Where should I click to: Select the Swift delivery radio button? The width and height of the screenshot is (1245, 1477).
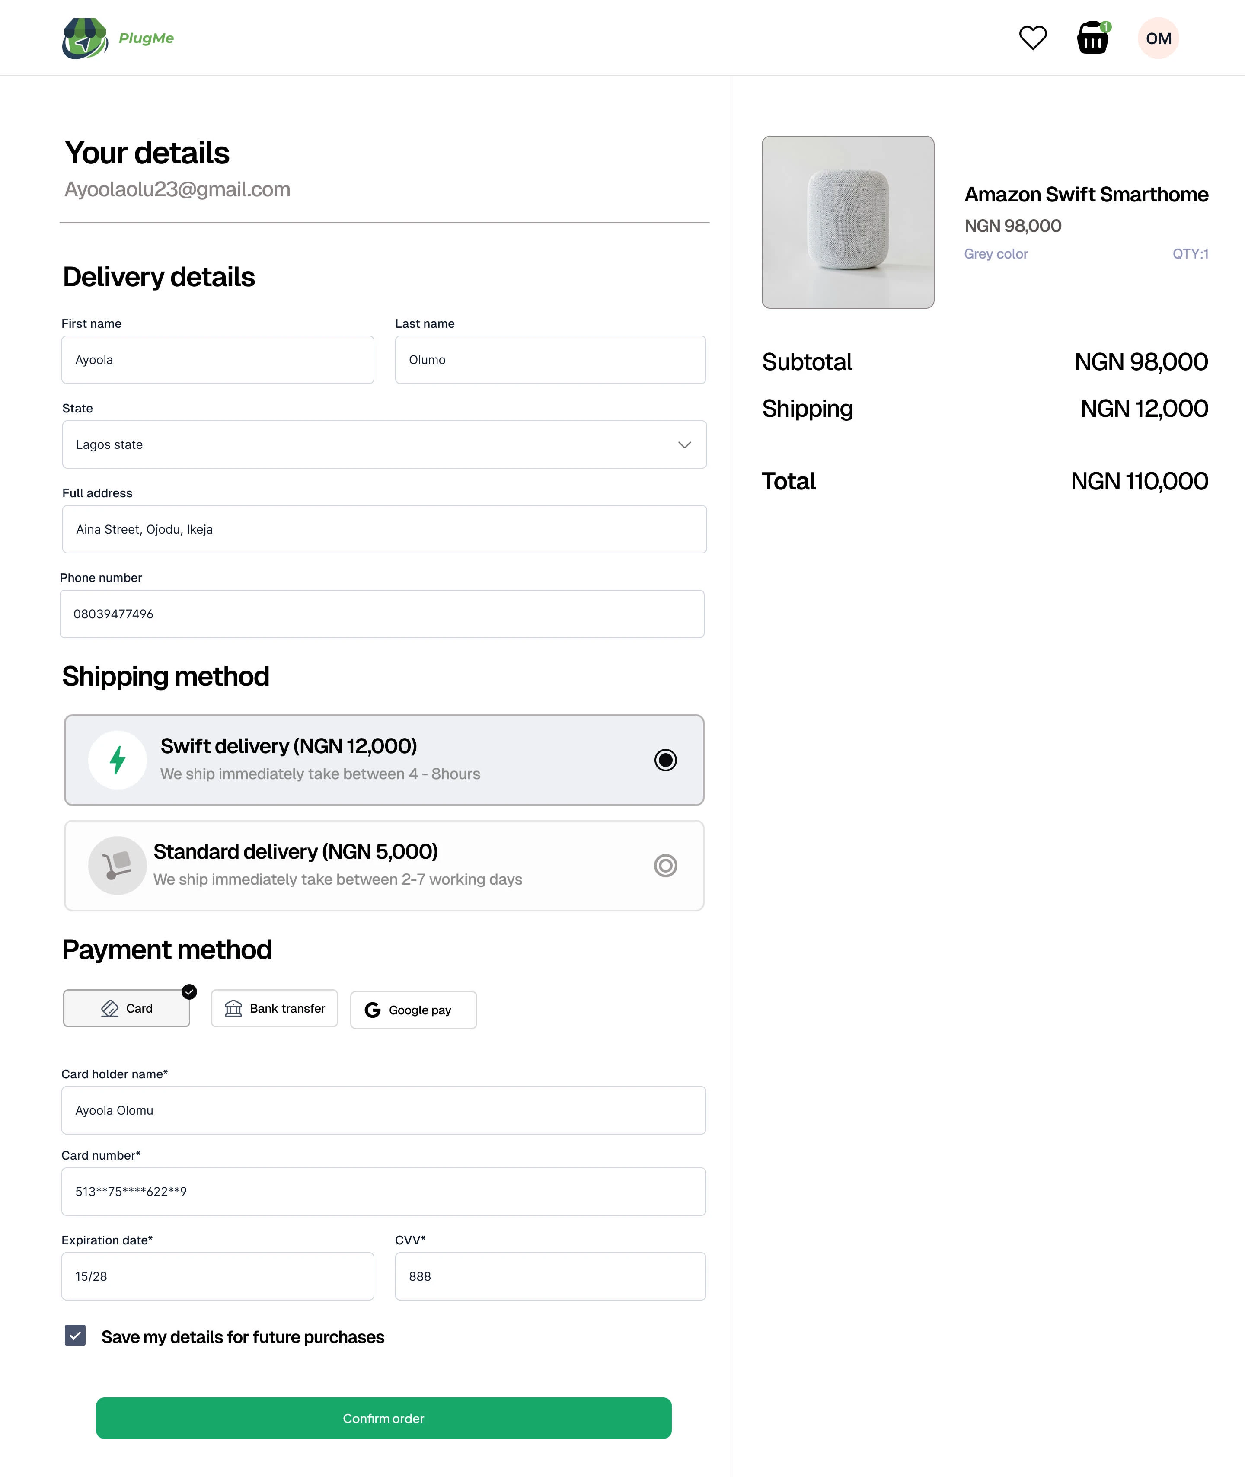point(666,760)
